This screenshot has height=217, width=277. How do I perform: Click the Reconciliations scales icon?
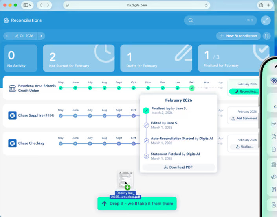(6, 20)
